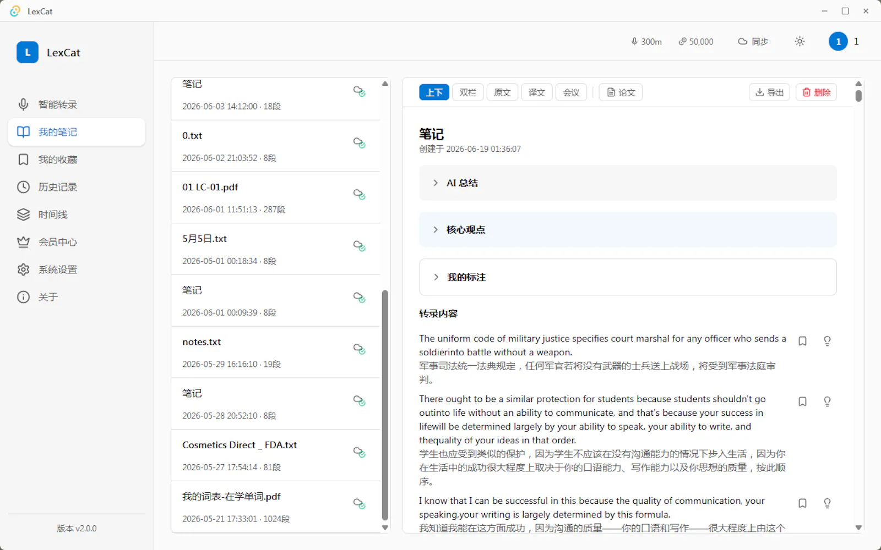The image size is (881, 550).
Task: Click lightbulb for 'I know that I can' paragraph
Action: (827, 503)
